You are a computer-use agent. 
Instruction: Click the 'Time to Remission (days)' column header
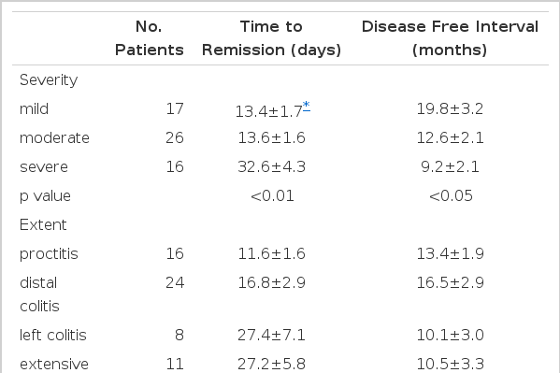[271, 38]
